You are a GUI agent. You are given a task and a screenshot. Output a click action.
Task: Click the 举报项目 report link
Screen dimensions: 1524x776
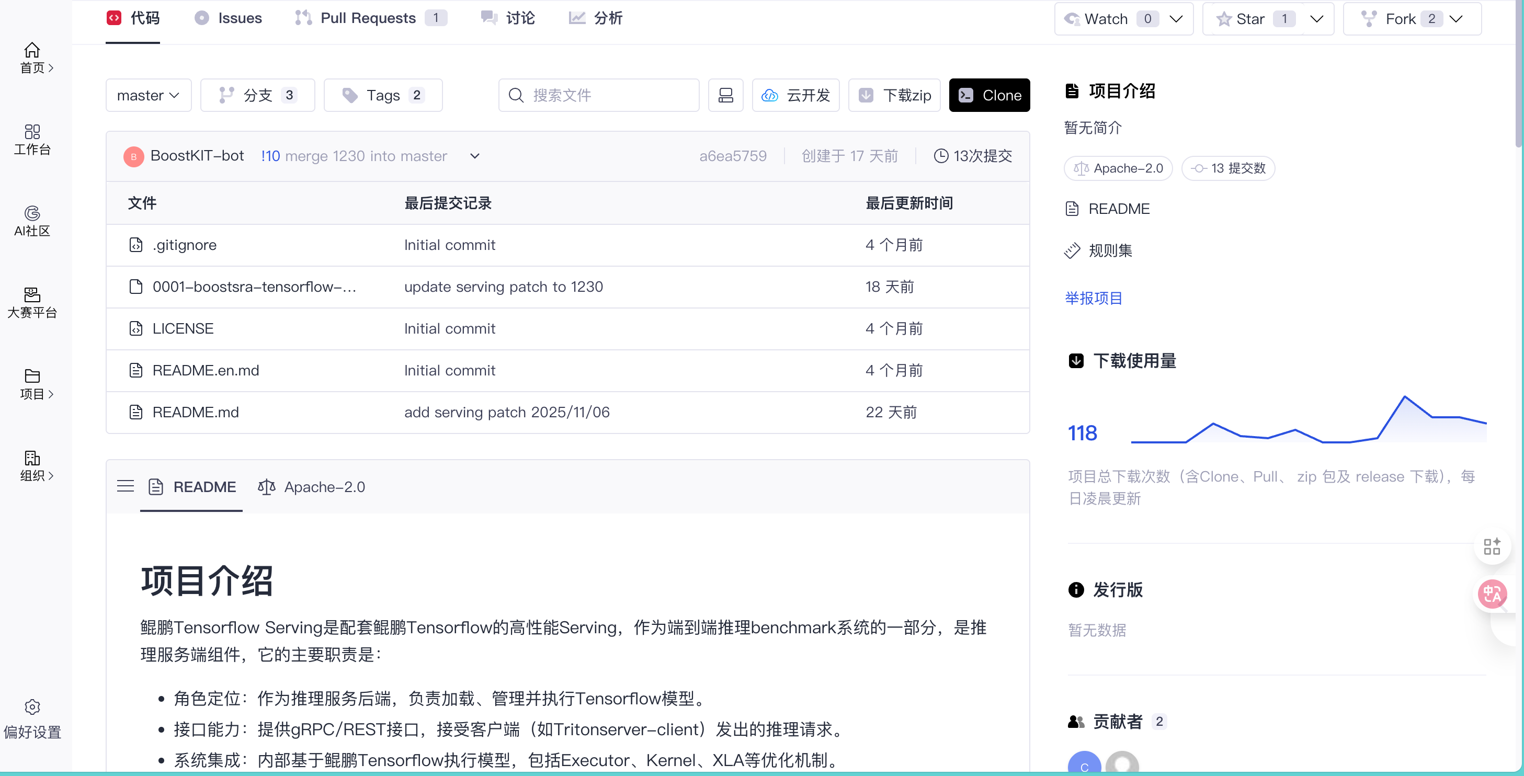point(1093,298)
